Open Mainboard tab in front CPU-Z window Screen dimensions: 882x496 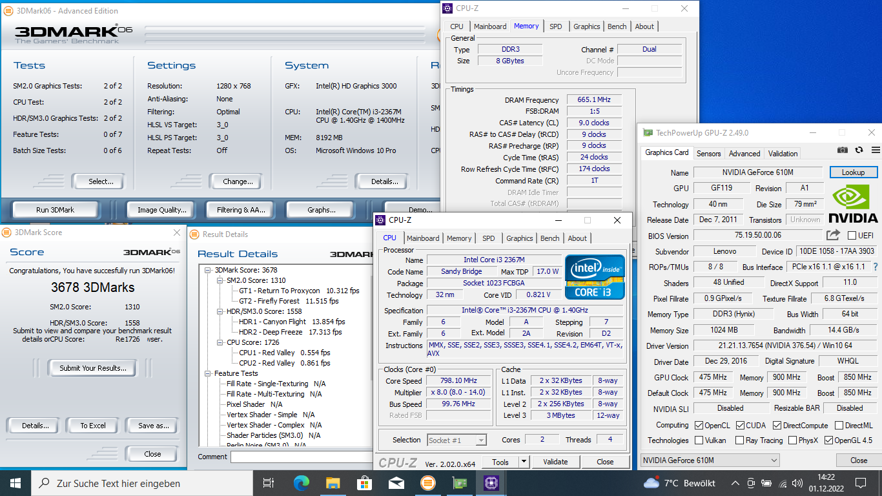pos(423,238)
